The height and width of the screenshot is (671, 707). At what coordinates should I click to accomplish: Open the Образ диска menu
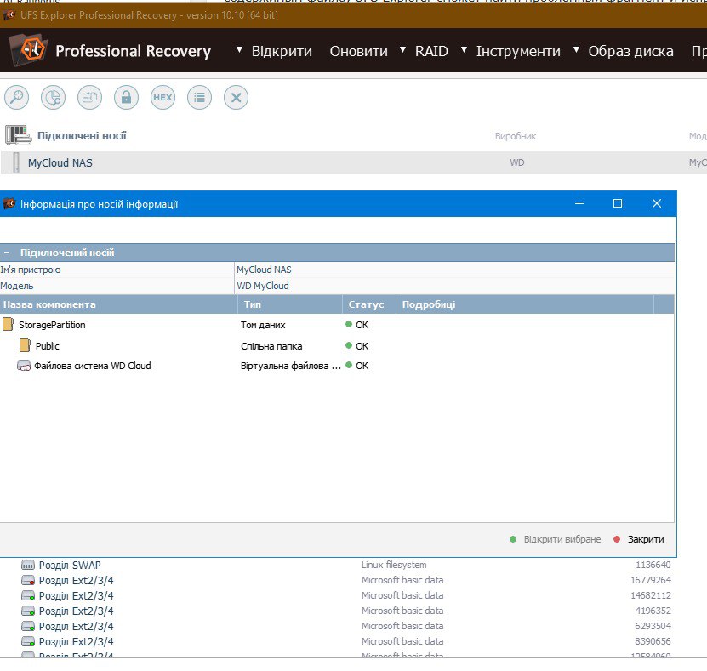click(x=630, y=51)
